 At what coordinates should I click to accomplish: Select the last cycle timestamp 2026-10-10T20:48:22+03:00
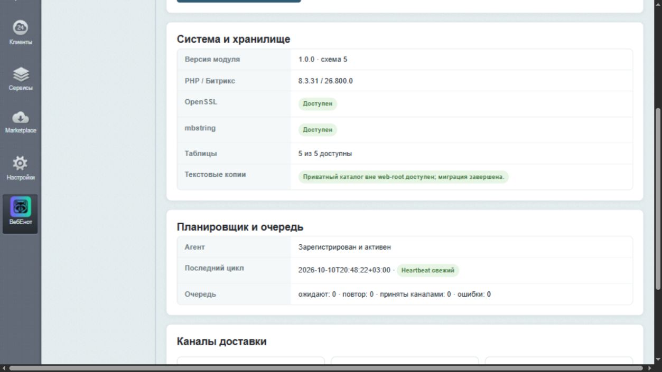pos(344,270)
